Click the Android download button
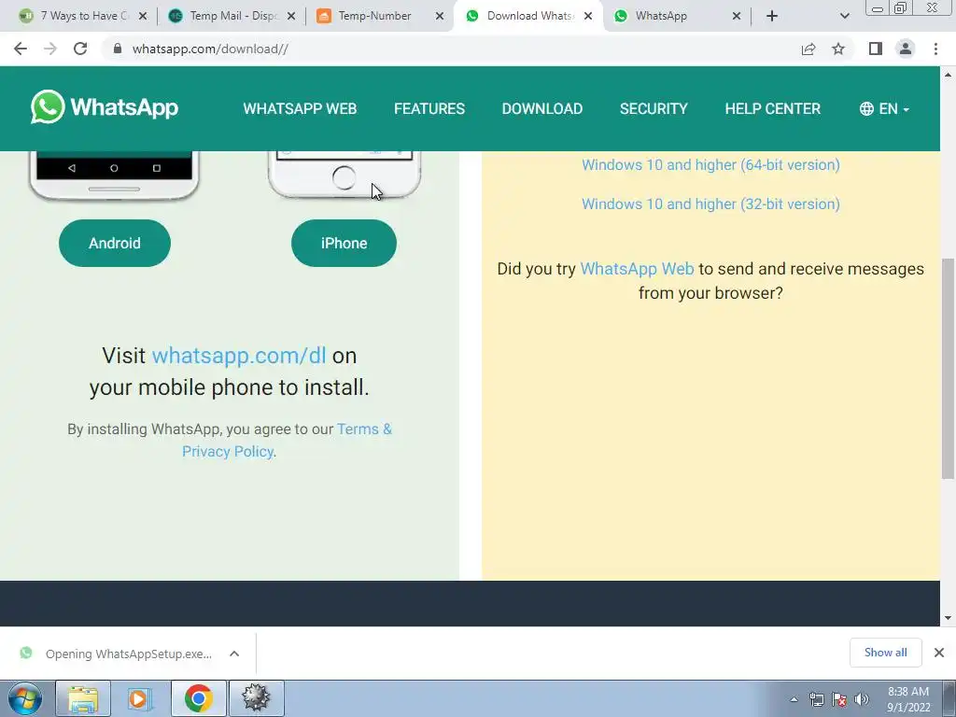This screenshot has width=956, height=717. pos(115,243)
